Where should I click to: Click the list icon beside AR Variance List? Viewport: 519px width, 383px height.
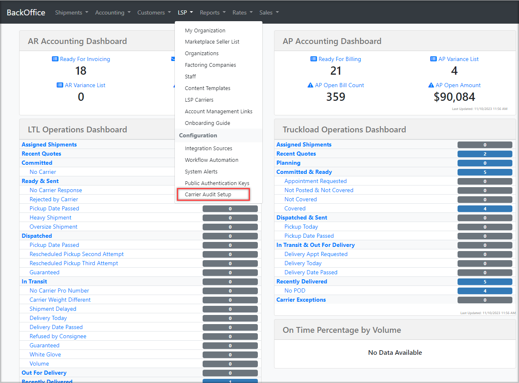click(60, 85)
